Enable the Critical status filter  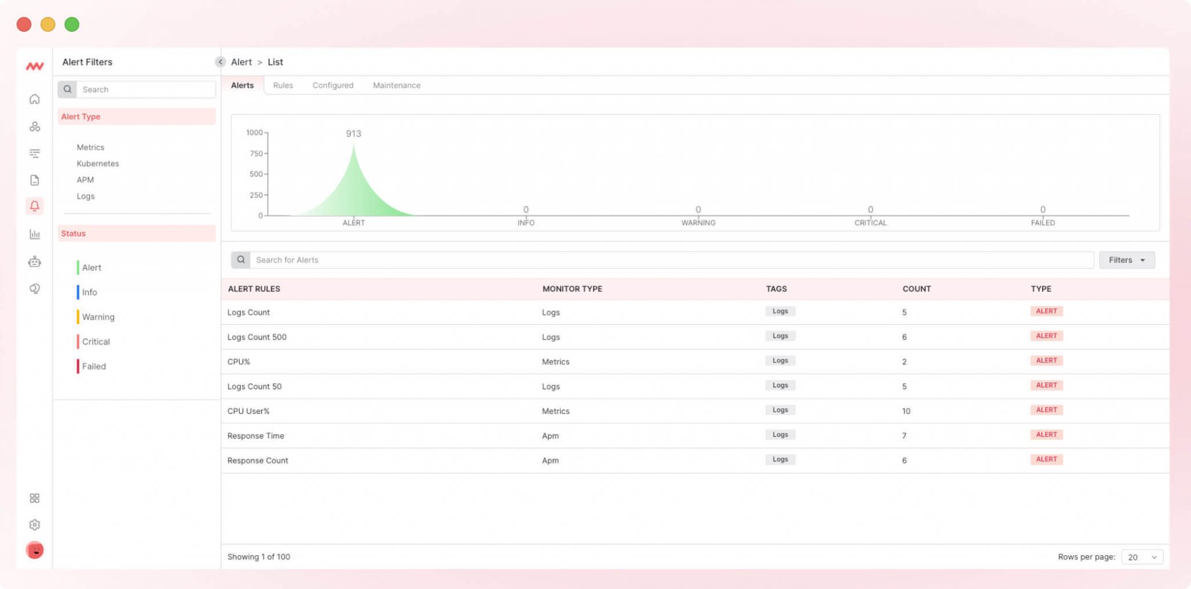pyautogui.click(x=95, y=341)
